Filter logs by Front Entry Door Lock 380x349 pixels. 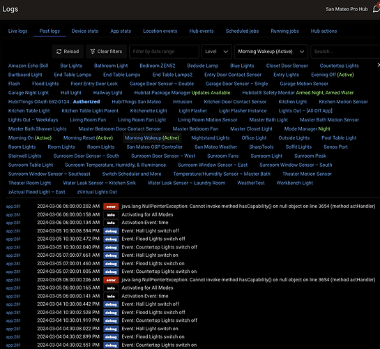click(x=94, y=84)
